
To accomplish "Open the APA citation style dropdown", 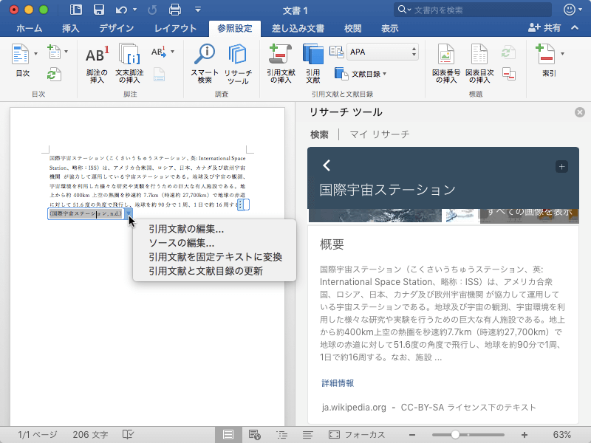I will point(383,52).
